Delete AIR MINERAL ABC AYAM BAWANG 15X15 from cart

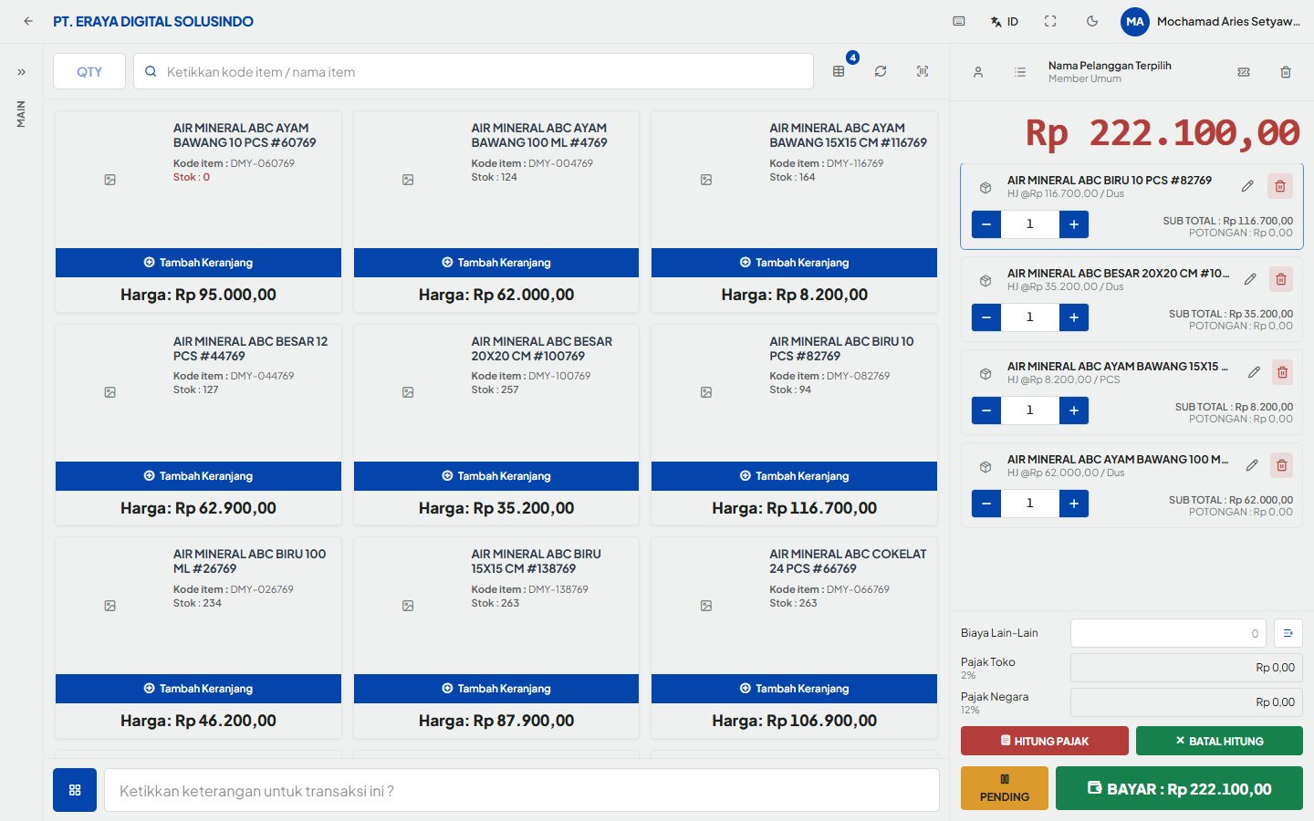[1282, 372]
